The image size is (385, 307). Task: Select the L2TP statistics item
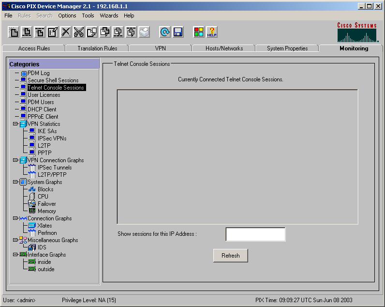point(44,146)
